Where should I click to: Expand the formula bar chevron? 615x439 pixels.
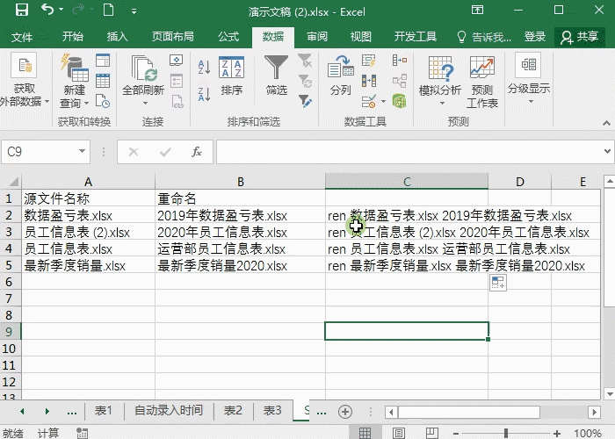pyautogui.click(x=607, y=151)
